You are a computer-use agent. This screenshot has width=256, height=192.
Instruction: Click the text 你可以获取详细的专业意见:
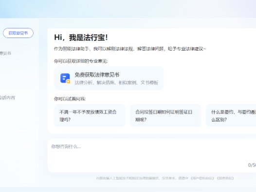(x=81, y=61)
